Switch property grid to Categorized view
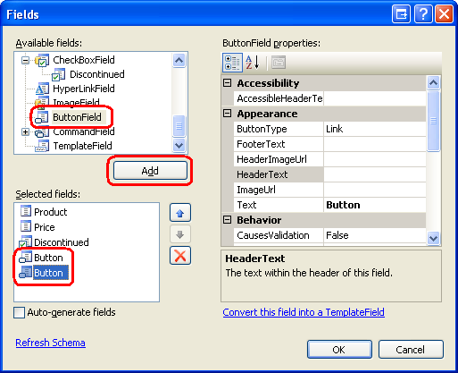 pyautogui.click(x=232, y=63)
